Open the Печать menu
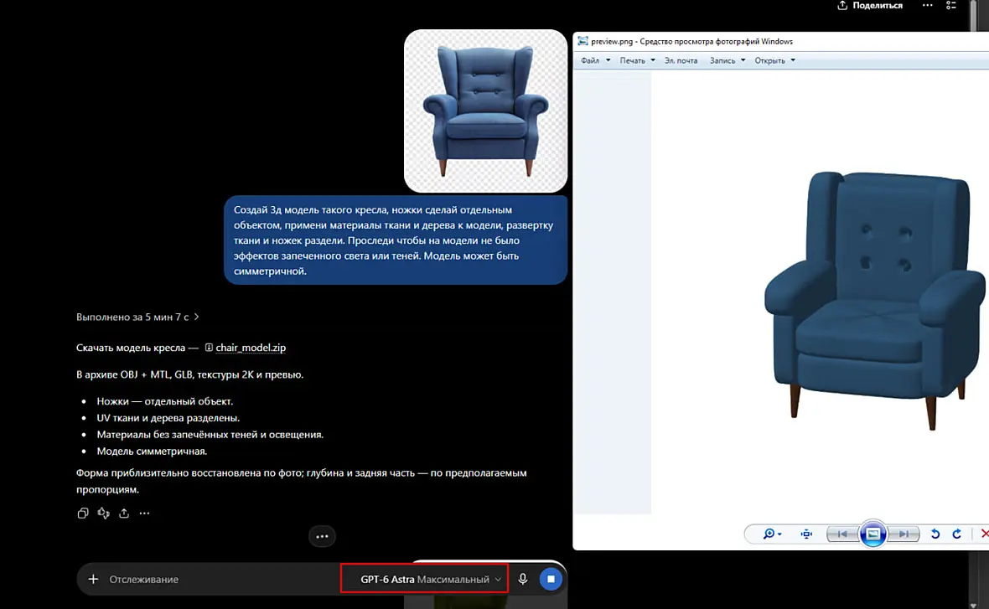Image resolution: width=989 pixels, height=609 pixels. pos(637,60)
